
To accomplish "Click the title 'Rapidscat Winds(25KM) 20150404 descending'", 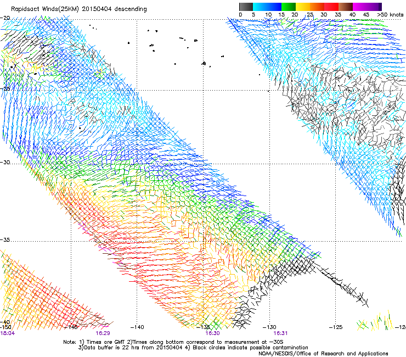I will (78, 9).
